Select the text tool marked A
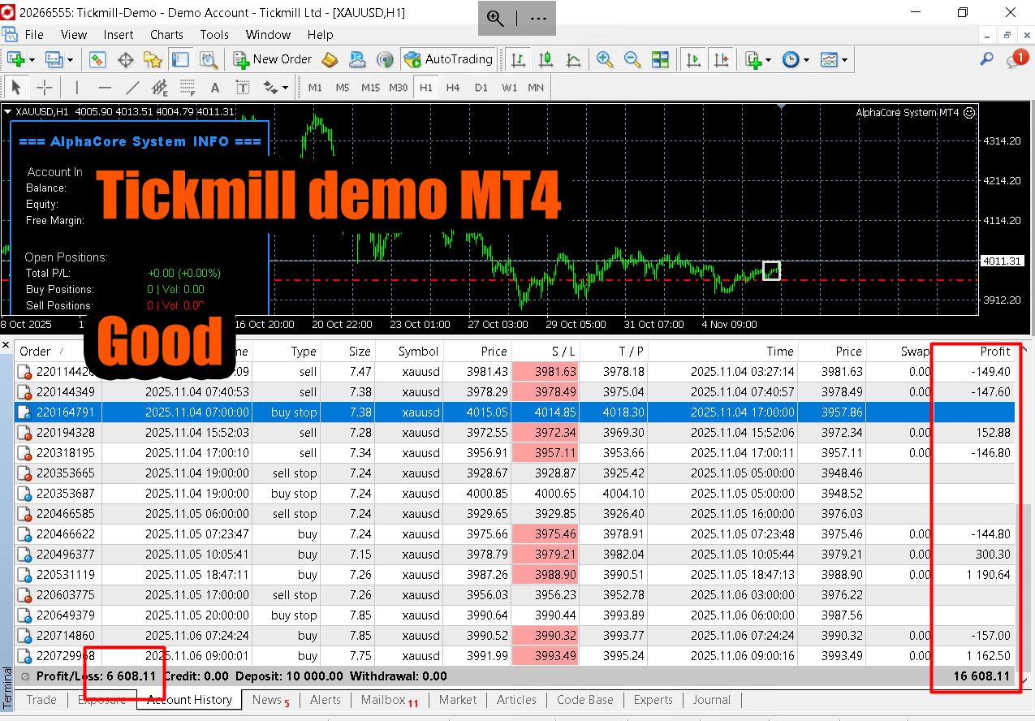The width and height of the screenshot is (1035, 721). tap(215, 88)
